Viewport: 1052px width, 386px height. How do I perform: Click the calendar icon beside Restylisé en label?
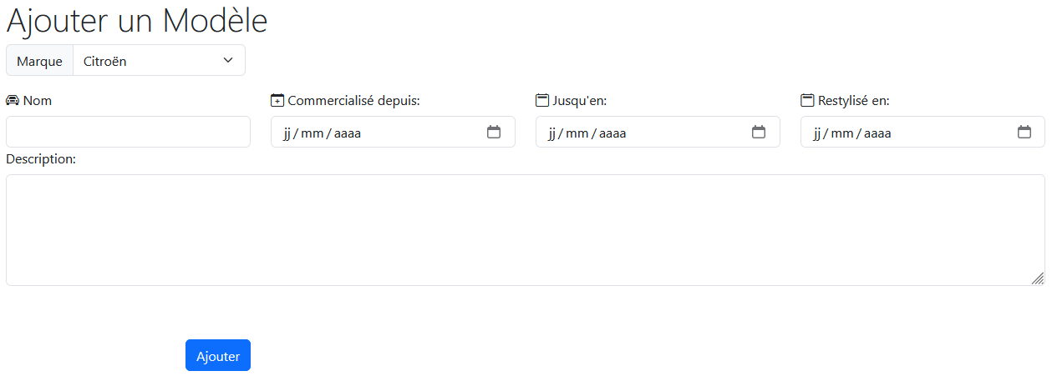[x=807, y=101]
